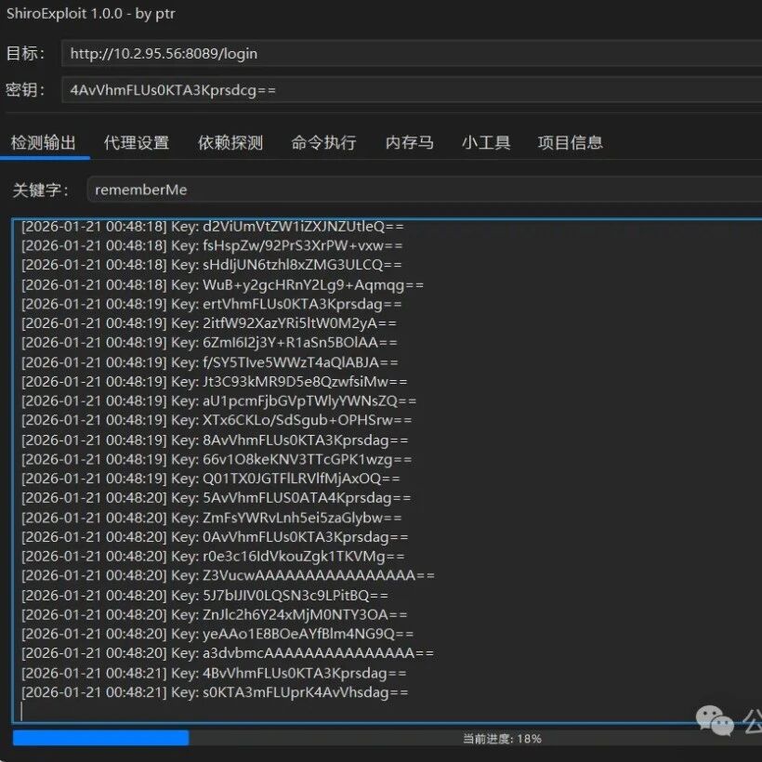Screen dimensions: 762x762
Task: Select log line Key: aU1pcmFjbGVpTWlyYWNsZQ==
Action: (219, 401)
